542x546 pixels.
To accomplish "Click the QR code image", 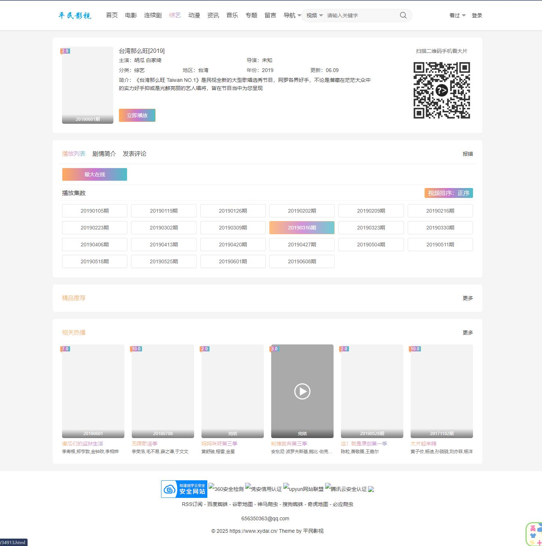I will (x=441, y=90).
